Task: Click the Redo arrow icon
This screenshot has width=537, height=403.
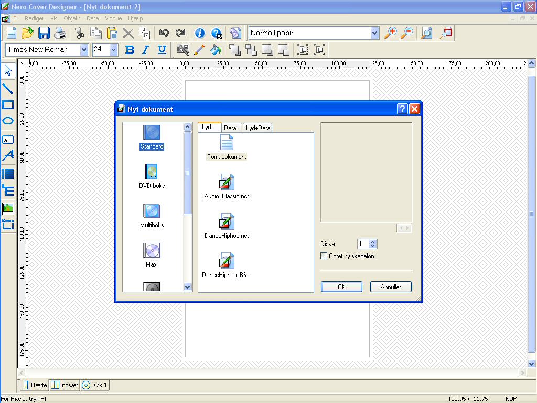Action: click(x=180, y=33)
